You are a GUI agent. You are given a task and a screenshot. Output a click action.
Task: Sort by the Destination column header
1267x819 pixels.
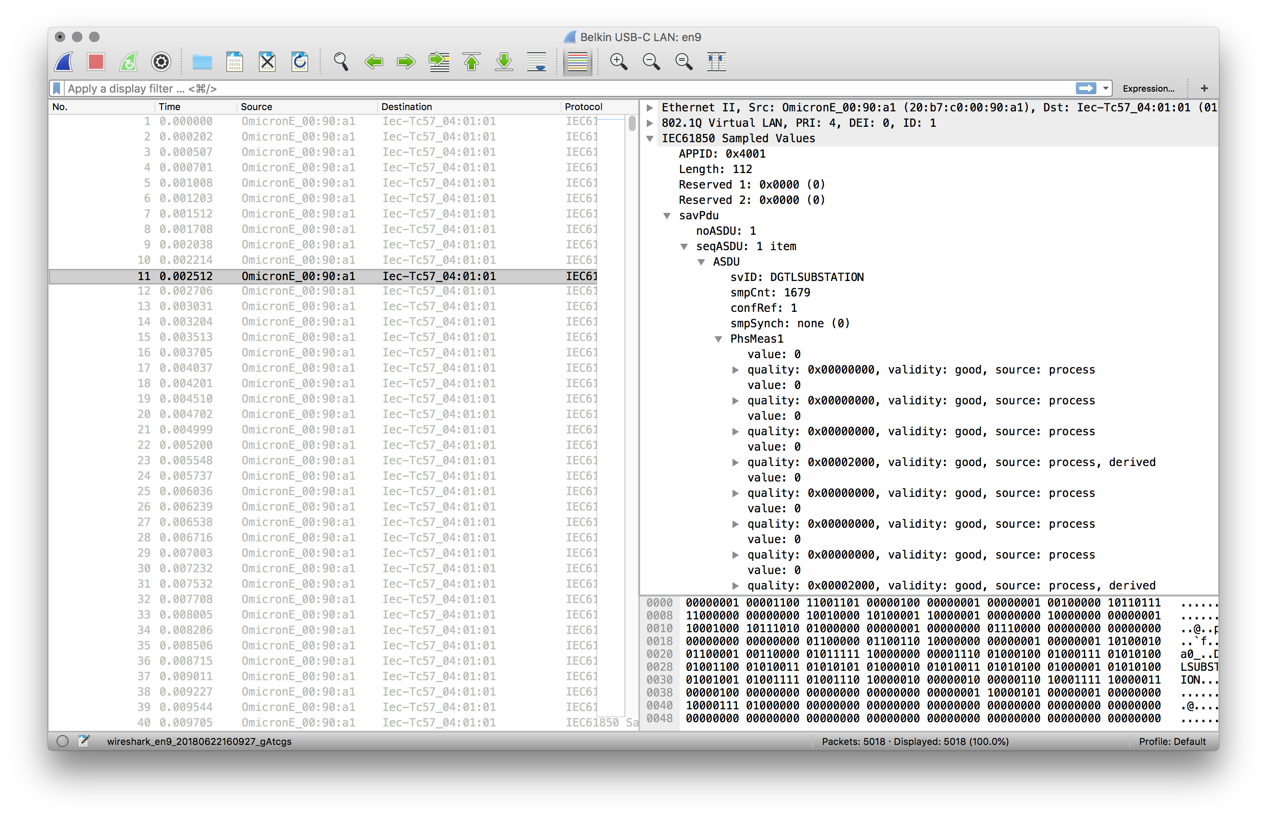(x=407, y=107)
